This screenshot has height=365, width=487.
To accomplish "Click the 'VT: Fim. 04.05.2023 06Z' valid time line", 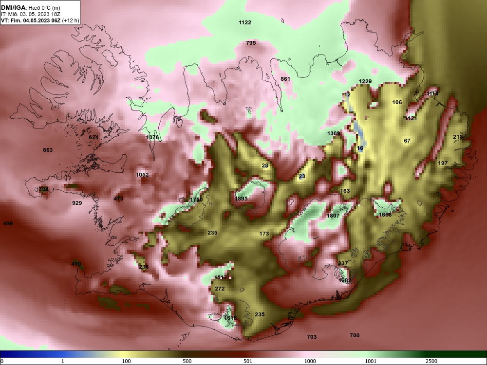I will click(31, 20).
